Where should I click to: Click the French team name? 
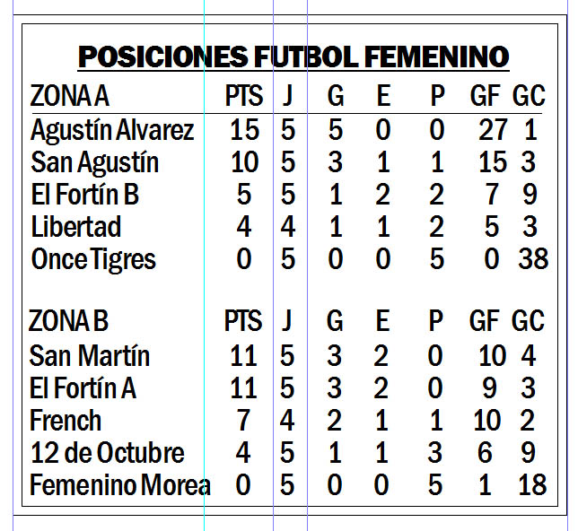[66, 421]
